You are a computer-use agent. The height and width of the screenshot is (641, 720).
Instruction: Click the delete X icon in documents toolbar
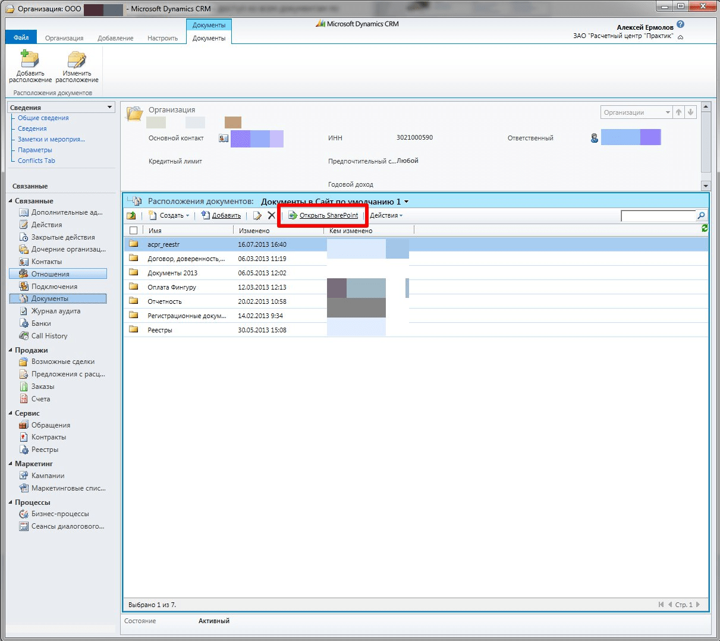pyautogui.click(x=271, y=215)
